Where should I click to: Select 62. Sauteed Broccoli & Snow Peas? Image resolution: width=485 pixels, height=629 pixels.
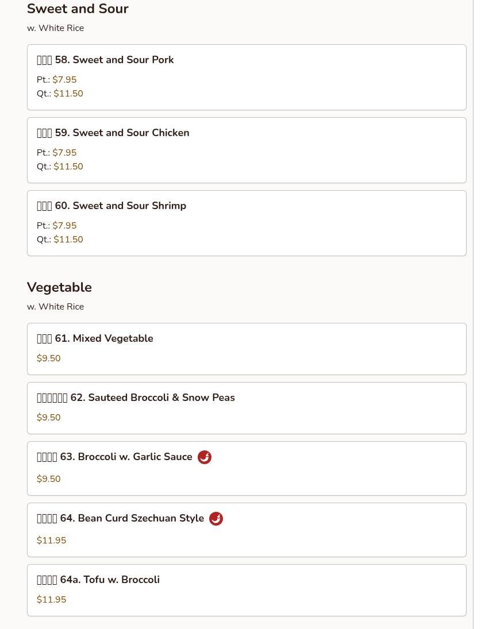pyautogui.click(x=247, y=408)
